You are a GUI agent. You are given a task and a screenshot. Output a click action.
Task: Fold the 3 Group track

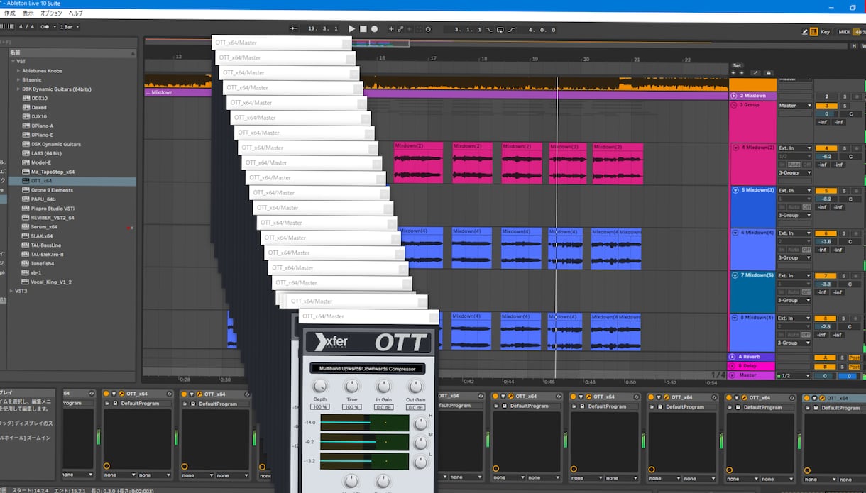tap(734, 105)
